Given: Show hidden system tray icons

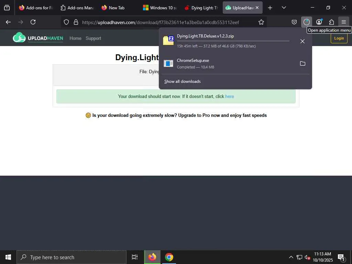Looking at the screenshot, I should [291, 257].
